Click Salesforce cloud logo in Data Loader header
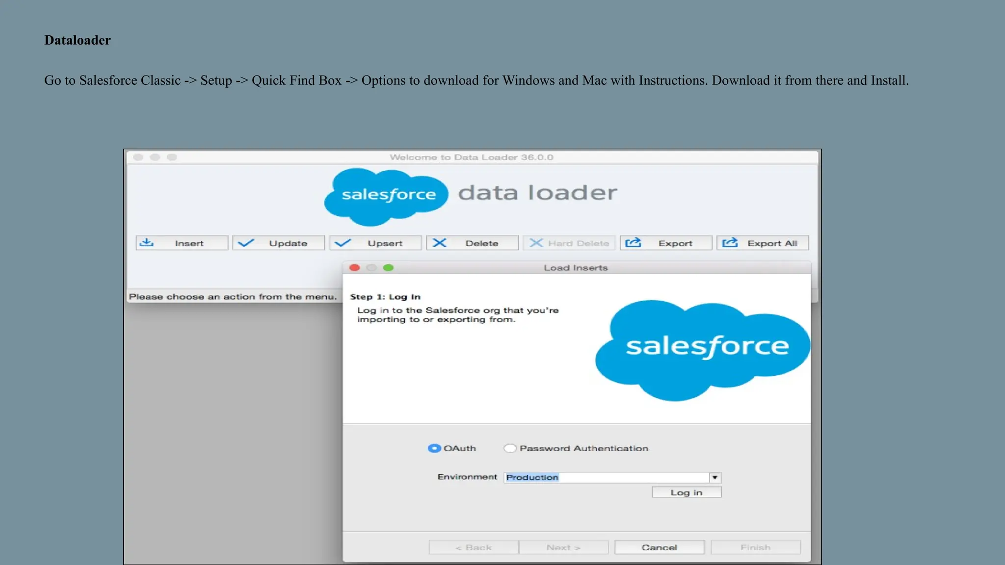 tap(386, 197)
